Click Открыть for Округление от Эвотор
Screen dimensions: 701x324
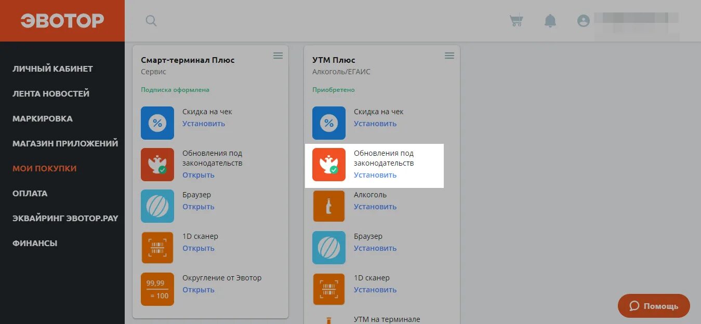click(x=199, y=290)
